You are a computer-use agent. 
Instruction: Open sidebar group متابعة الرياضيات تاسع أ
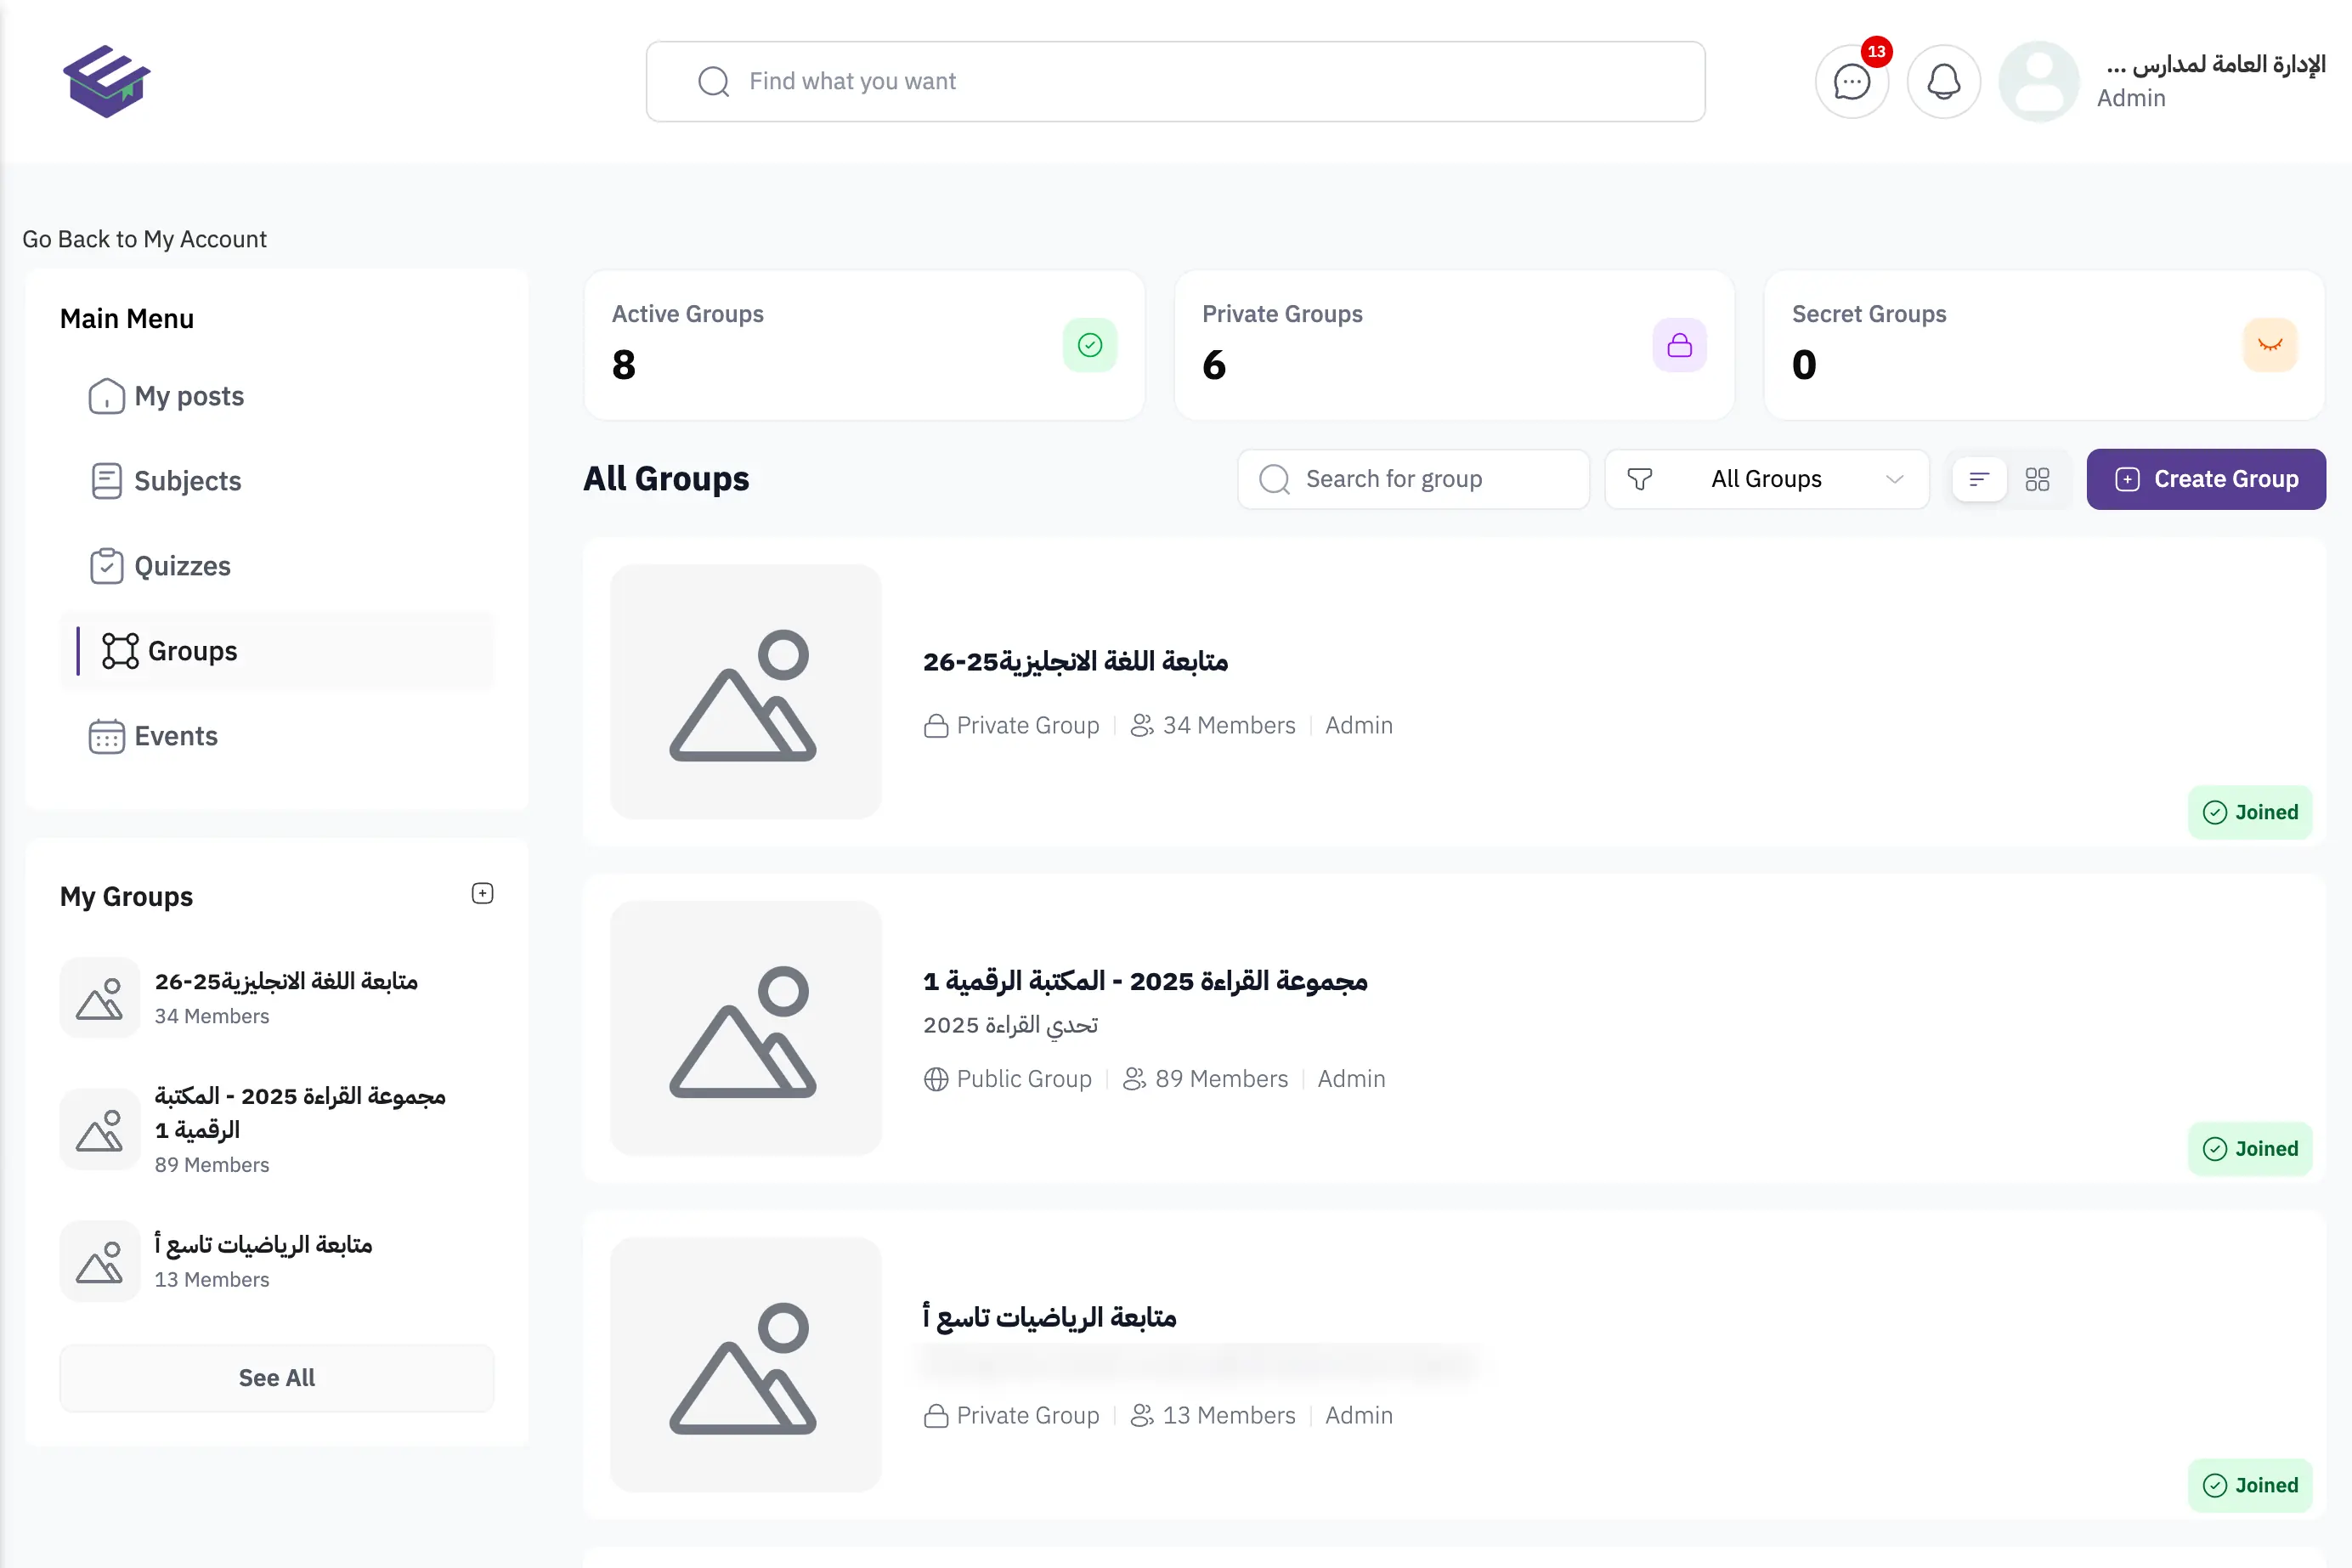(x=264, y=1244)
